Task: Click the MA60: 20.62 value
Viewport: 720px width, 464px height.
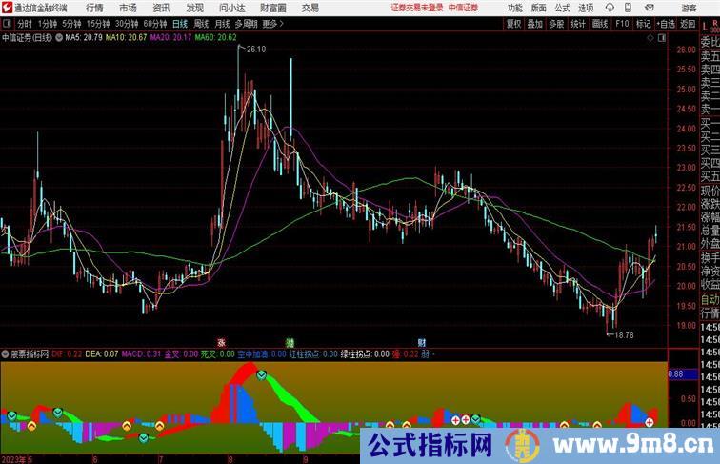Action: click(216, 38)
